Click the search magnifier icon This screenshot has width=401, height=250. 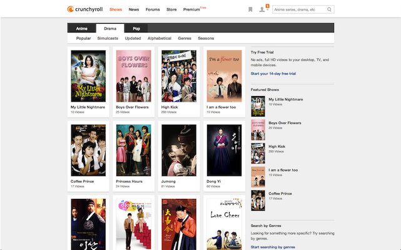pyautogui.click(x=329, y=9)
